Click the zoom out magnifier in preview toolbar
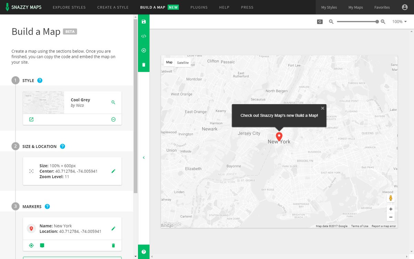The image size is (414, 259). coord(331,22)
